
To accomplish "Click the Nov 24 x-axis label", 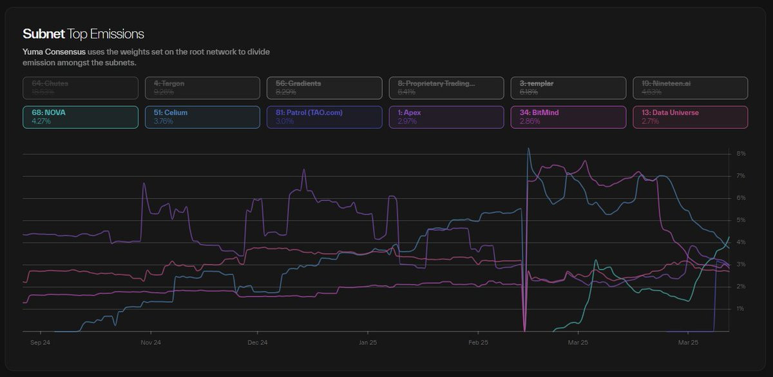I will click(150, 343).
